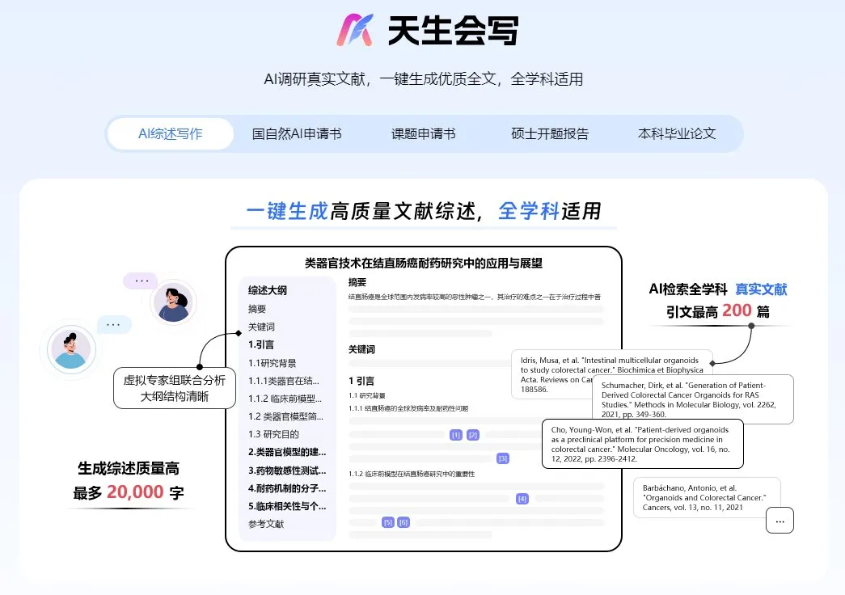Switch to 国自然AI申请书 tab
The height and width of the screenshot is (595, 845).
coord(297,133)
